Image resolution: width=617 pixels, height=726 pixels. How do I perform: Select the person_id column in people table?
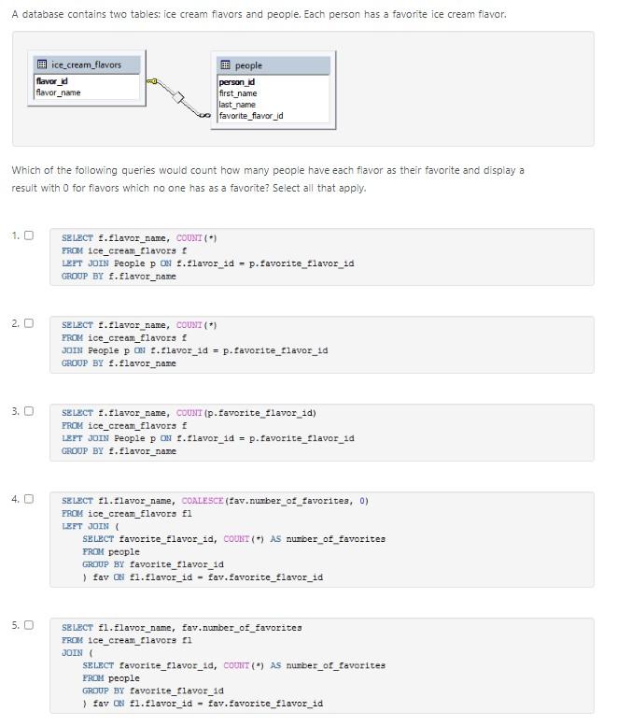click(x=237, y=82)
